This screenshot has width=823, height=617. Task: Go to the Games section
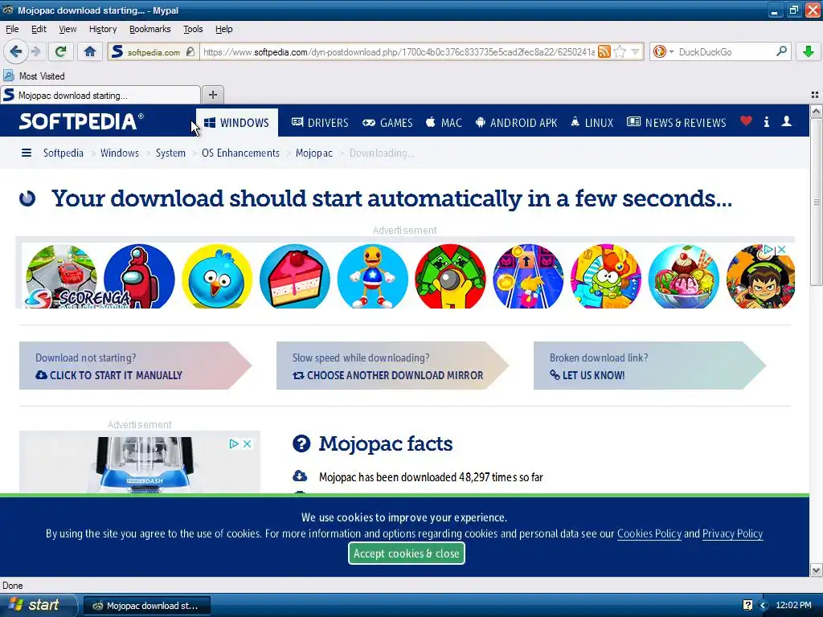click(x=387, y=123)
